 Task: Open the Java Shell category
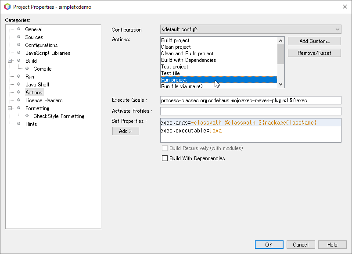coord(37,85)
